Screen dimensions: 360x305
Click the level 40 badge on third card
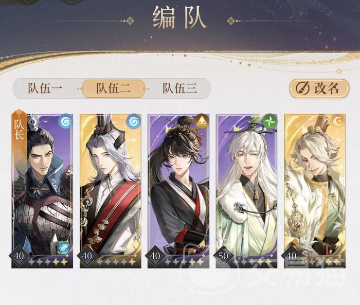coord(155,256)
